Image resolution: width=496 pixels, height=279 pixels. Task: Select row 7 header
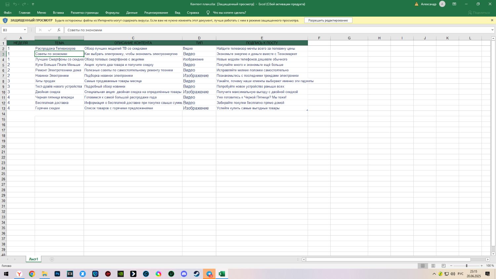[x=3, y=76]
